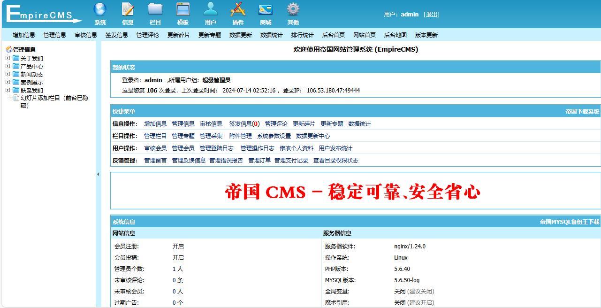Open 管理操作日志 in quick menu
The width and height of the screenshot is (601, 308).
coord(258,148)
